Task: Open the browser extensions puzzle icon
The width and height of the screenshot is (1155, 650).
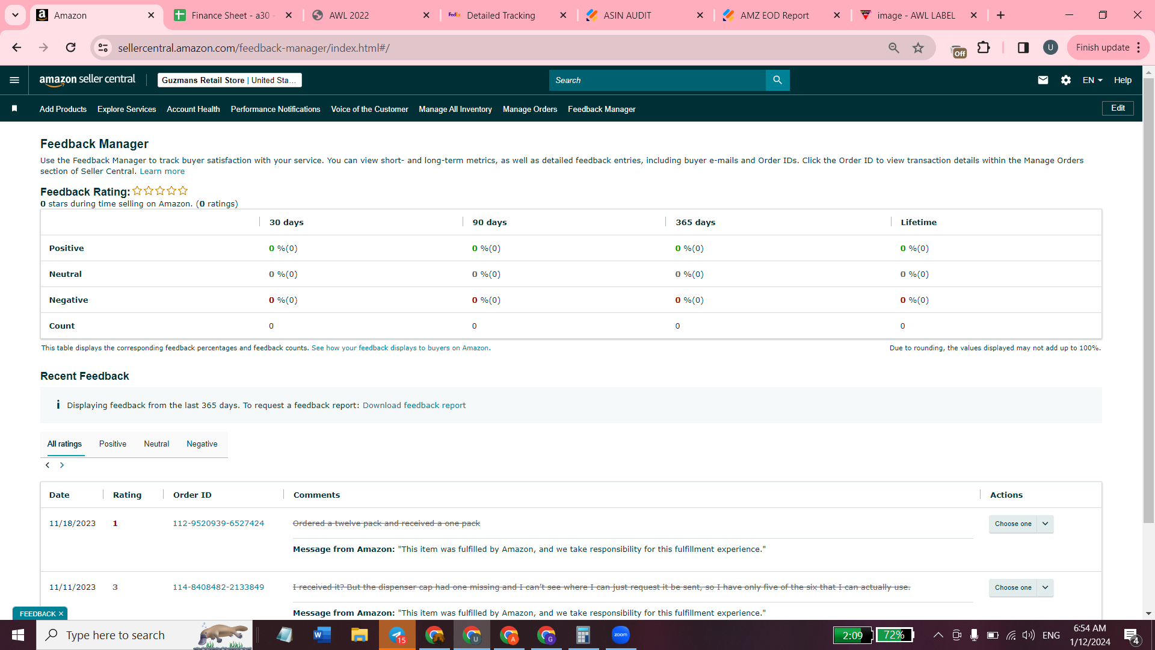Action: [x=984, y=48]
